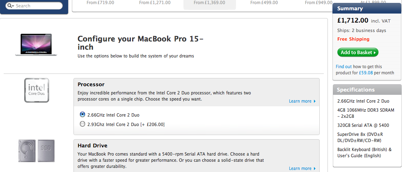Image resolution: width=403 pixels, height=172 pixels.
Task: Click the arrow beside Hard Drive Learn more
Action: pos(315,169)
